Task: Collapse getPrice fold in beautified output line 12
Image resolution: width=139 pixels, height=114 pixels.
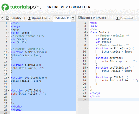Action: point(87,58)
